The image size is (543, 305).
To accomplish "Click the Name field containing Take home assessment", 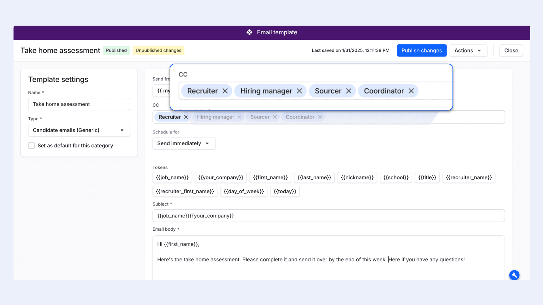I will coord(79,104).
